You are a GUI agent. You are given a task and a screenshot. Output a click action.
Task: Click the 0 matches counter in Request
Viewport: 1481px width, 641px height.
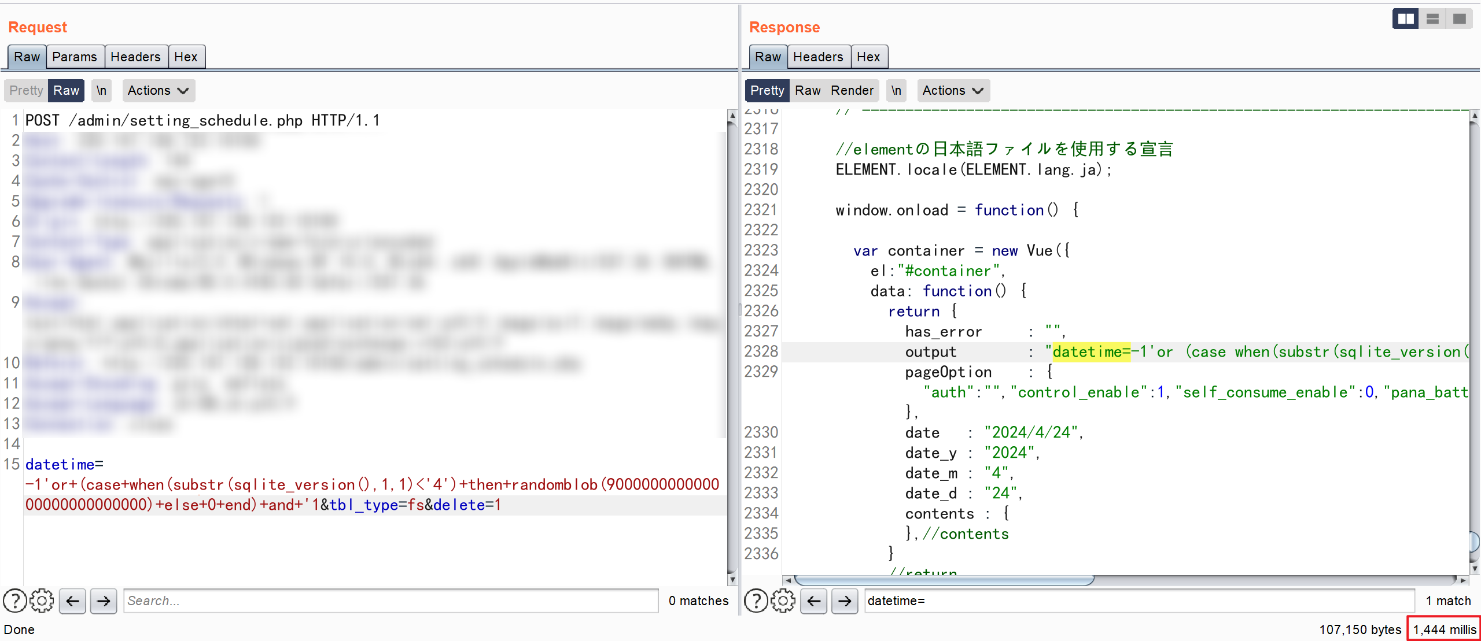(698, 601)
